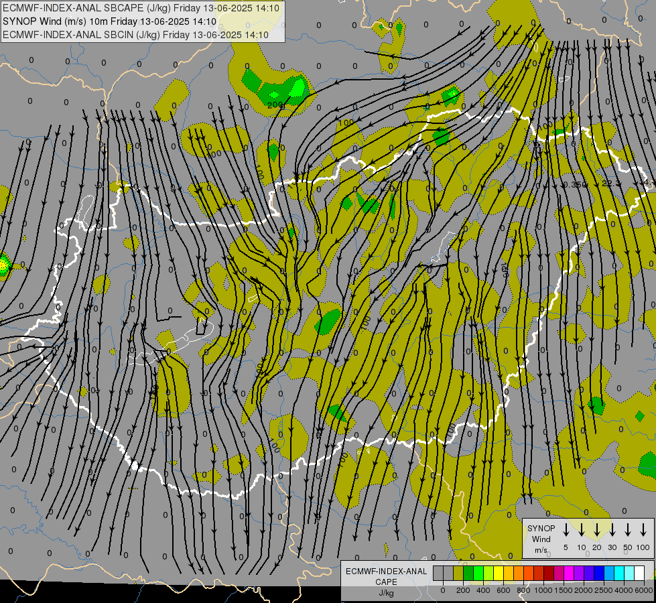Screen dimensions: 656x603
Task: Select the yellow-green CAPE legend swatch
Action: tap(488, 573)
